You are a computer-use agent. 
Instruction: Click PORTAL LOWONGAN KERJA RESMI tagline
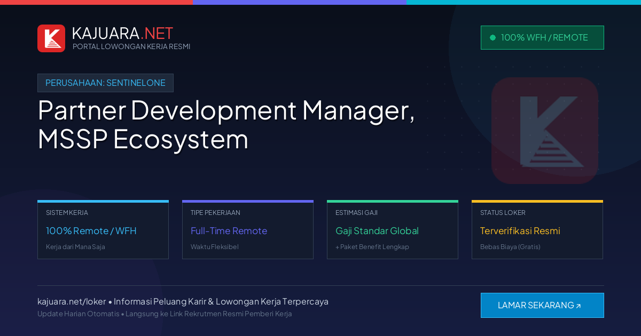click(131, 46)
